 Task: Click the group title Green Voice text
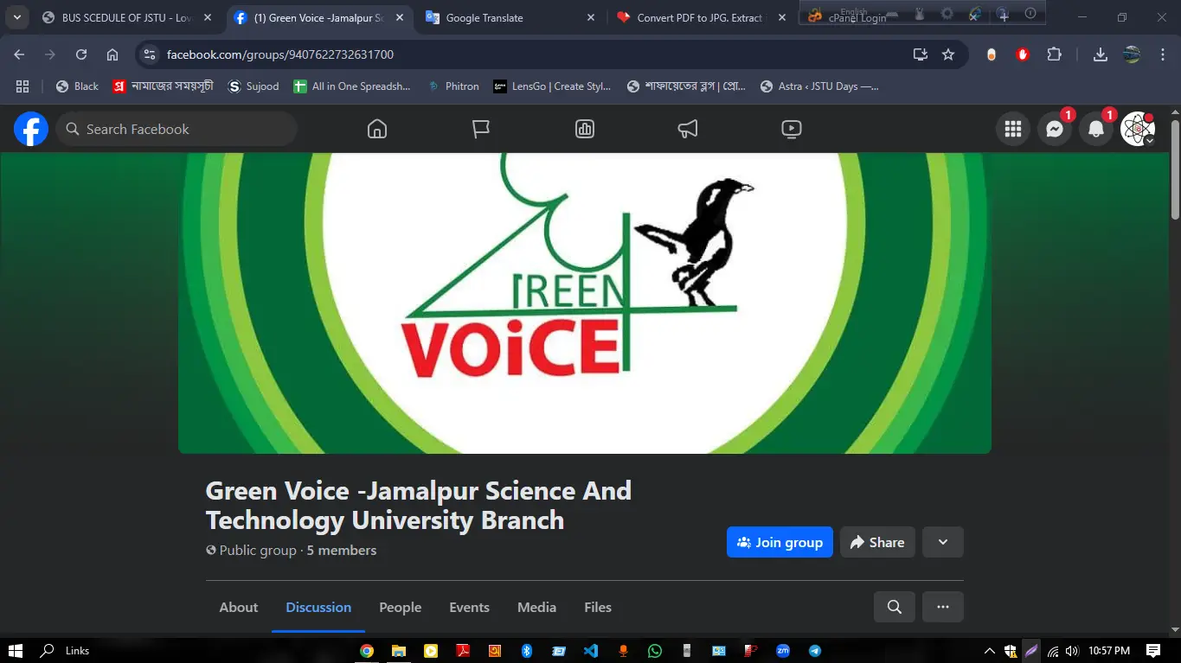pos(419,506)
